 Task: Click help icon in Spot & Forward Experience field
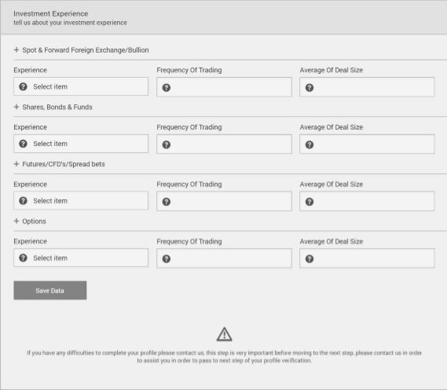[x=23, y=86]
